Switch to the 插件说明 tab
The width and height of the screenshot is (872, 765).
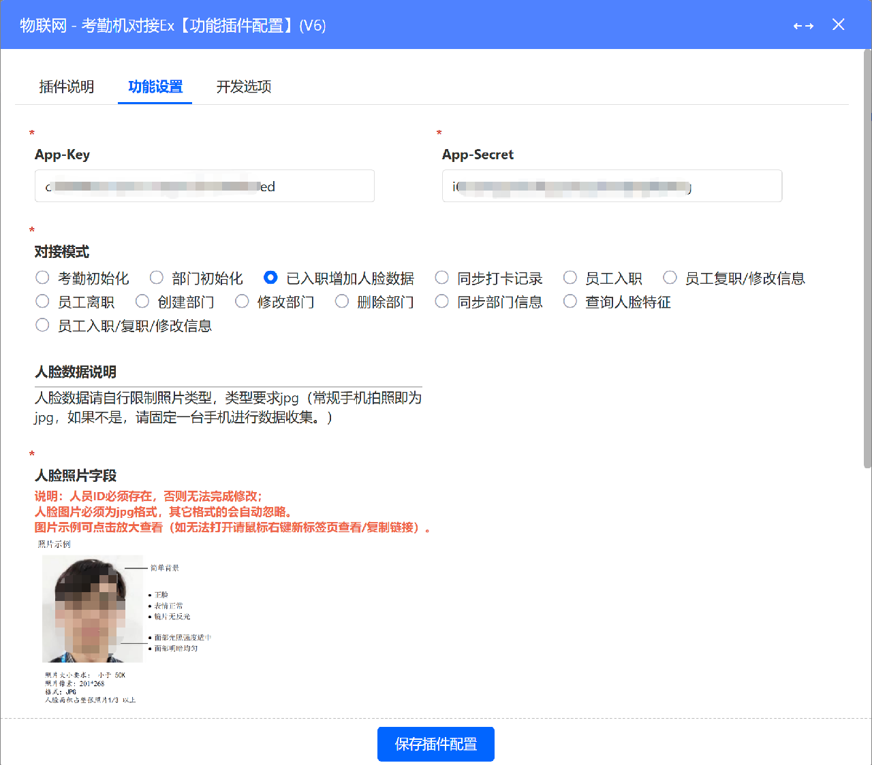[x=67, y=86]
